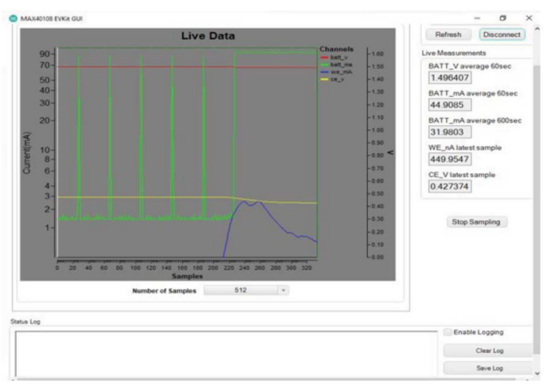Image resolution: width=547 pixels, height=390 pixels.
Task: Disconnect from the device
Action: click(502, 34)
